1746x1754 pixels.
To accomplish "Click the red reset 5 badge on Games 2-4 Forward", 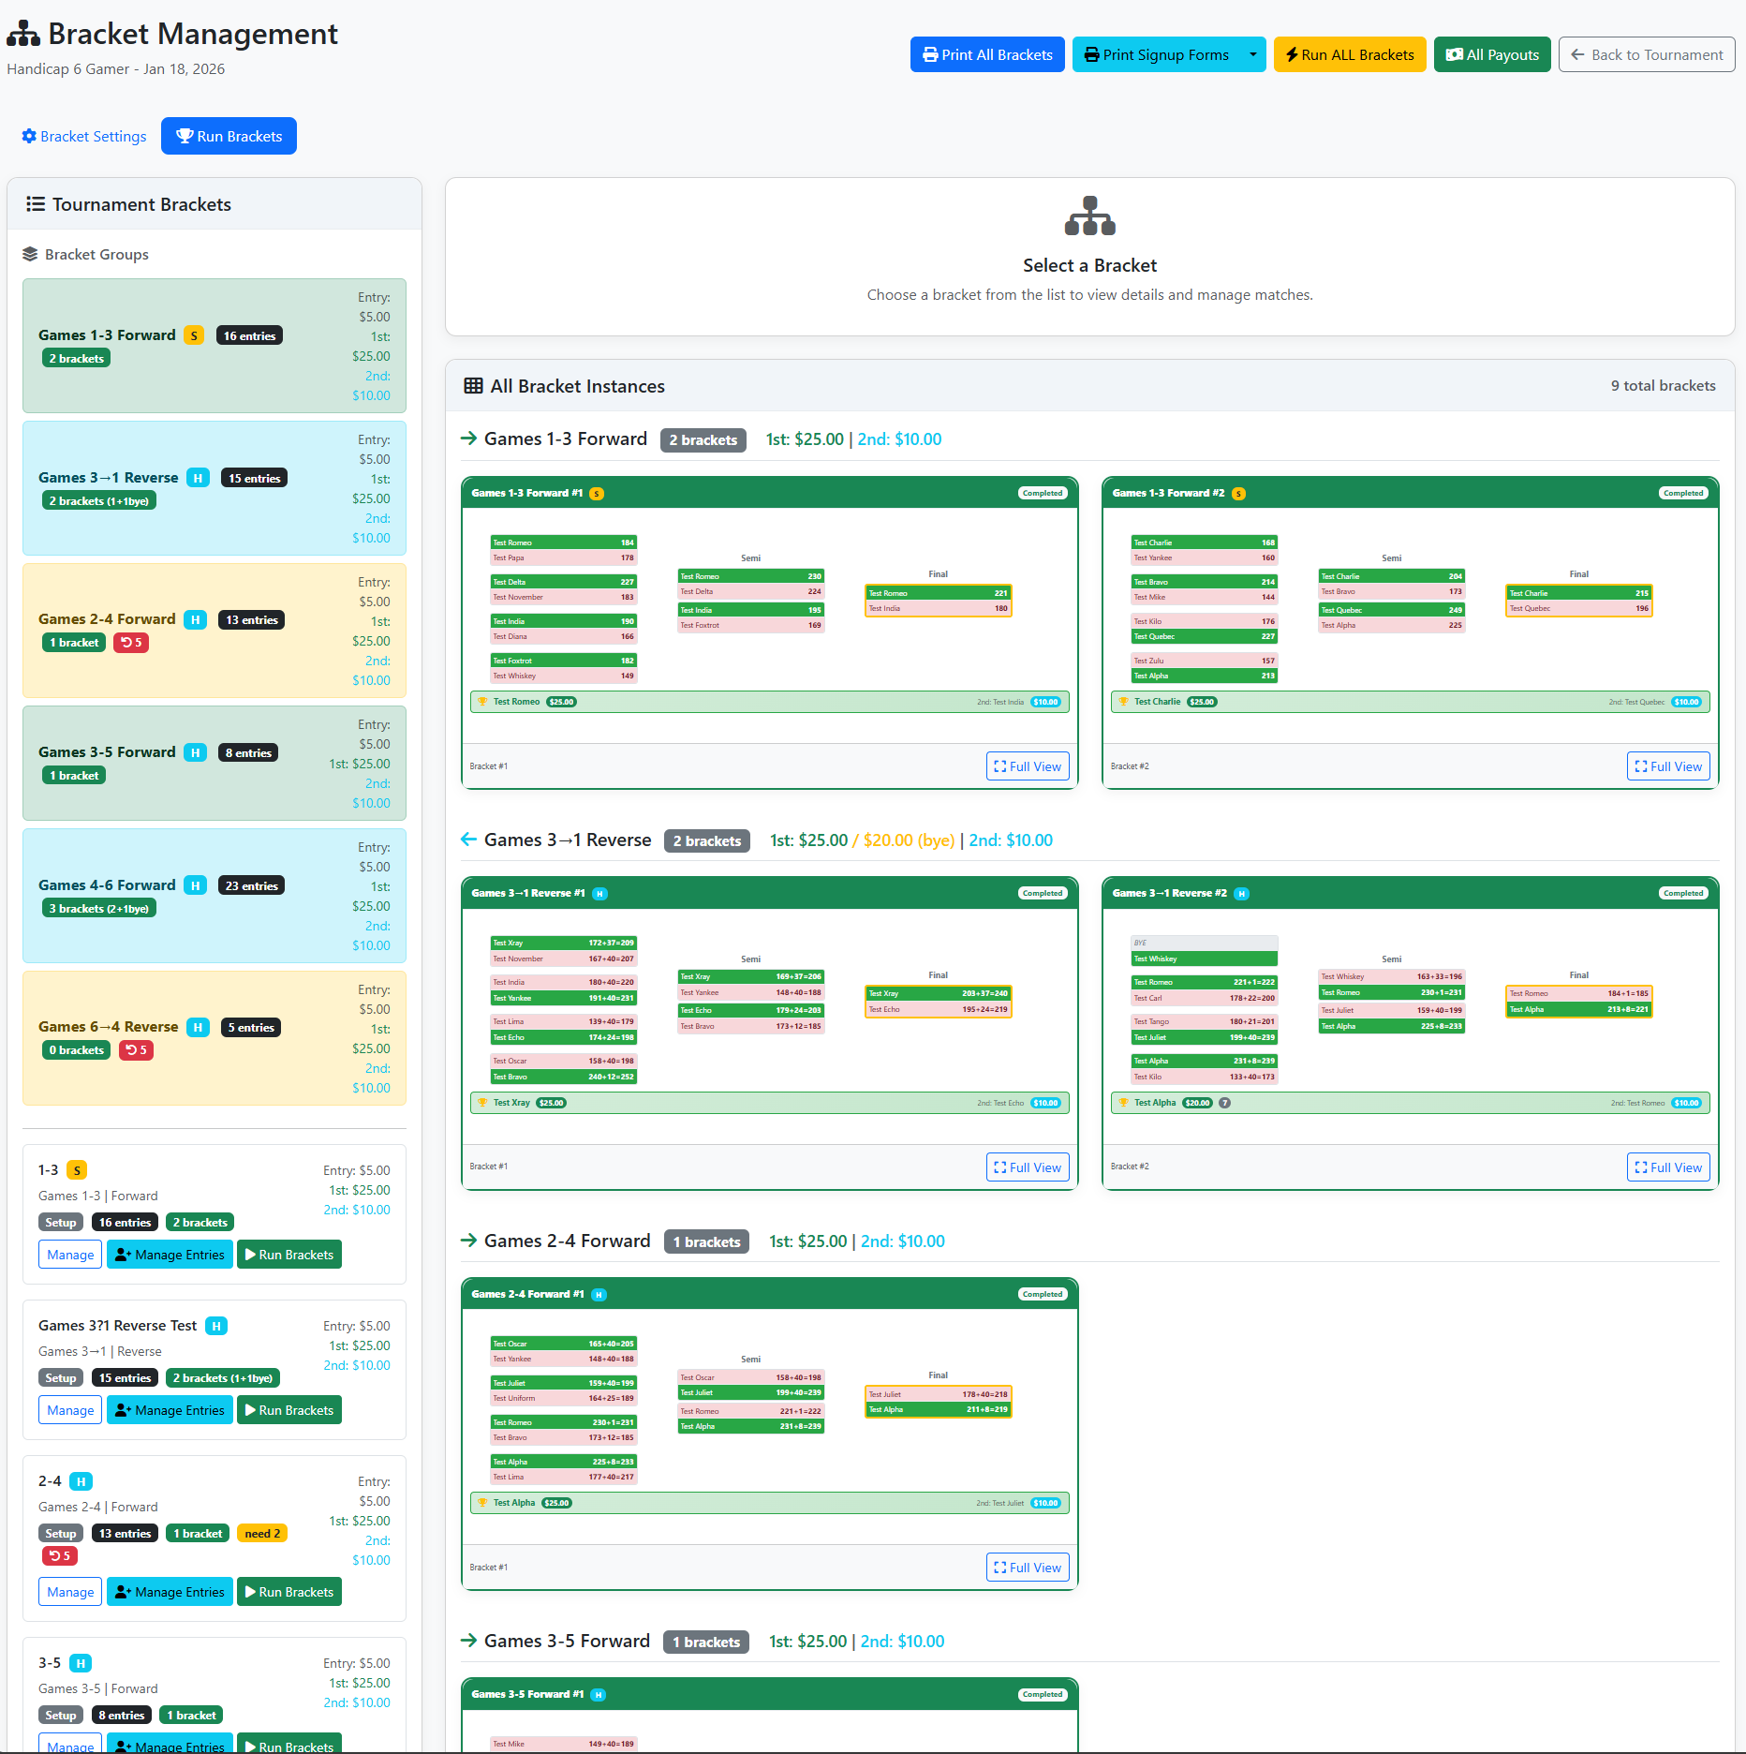I will click(131, 643).
